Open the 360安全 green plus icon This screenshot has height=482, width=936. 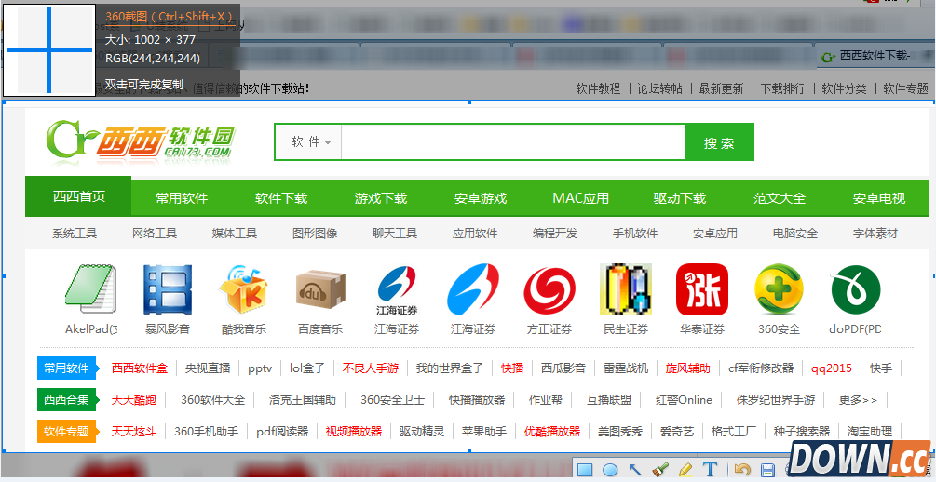point(779,290)
